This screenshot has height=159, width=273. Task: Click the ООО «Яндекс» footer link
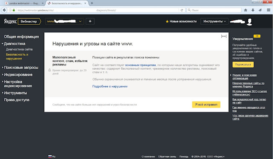tap(215, 156)
